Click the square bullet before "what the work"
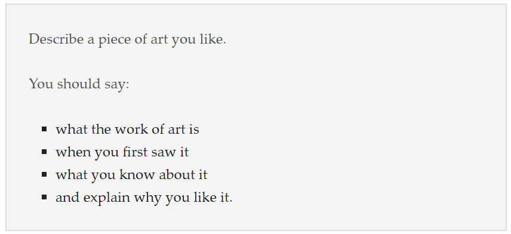 (x=44, y=130)
